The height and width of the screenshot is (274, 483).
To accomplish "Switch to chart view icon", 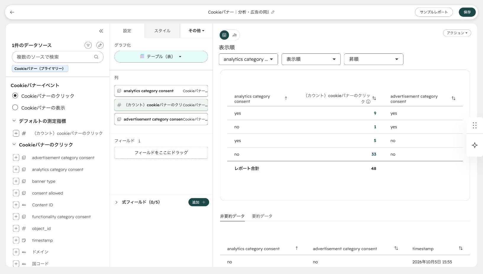I will [x=235, y=35].
